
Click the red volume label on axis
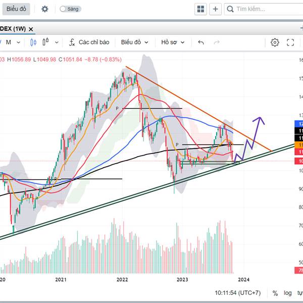(x=299, y=270)
